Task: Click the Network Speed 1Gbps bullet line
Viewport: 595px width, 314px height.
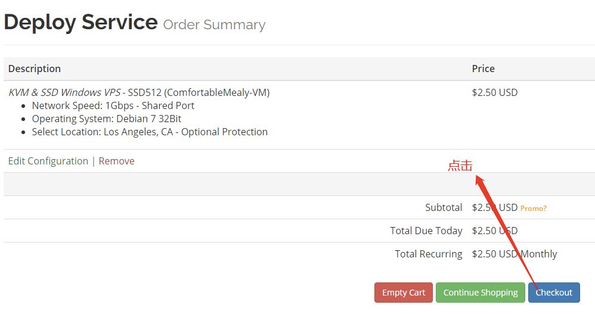Action: (113, 105)
